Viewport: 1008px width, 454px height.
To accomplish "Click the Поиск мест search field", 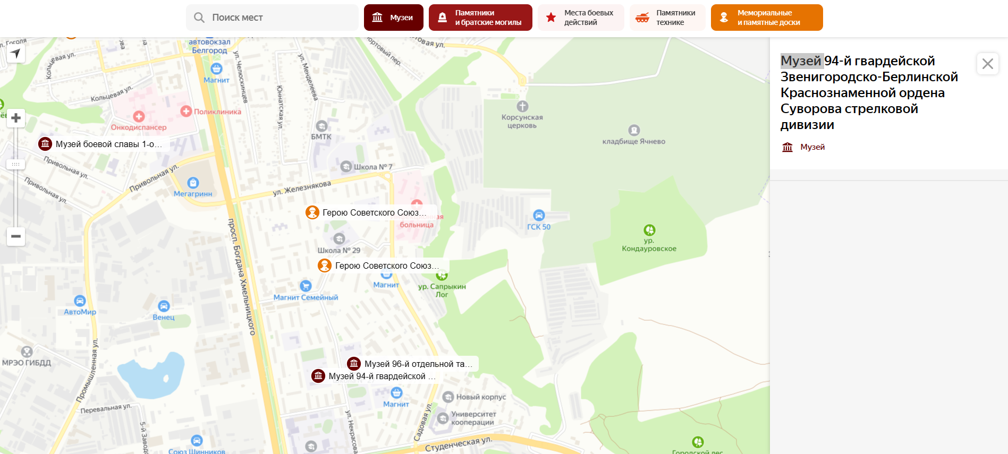I will (x=272, y=18).
